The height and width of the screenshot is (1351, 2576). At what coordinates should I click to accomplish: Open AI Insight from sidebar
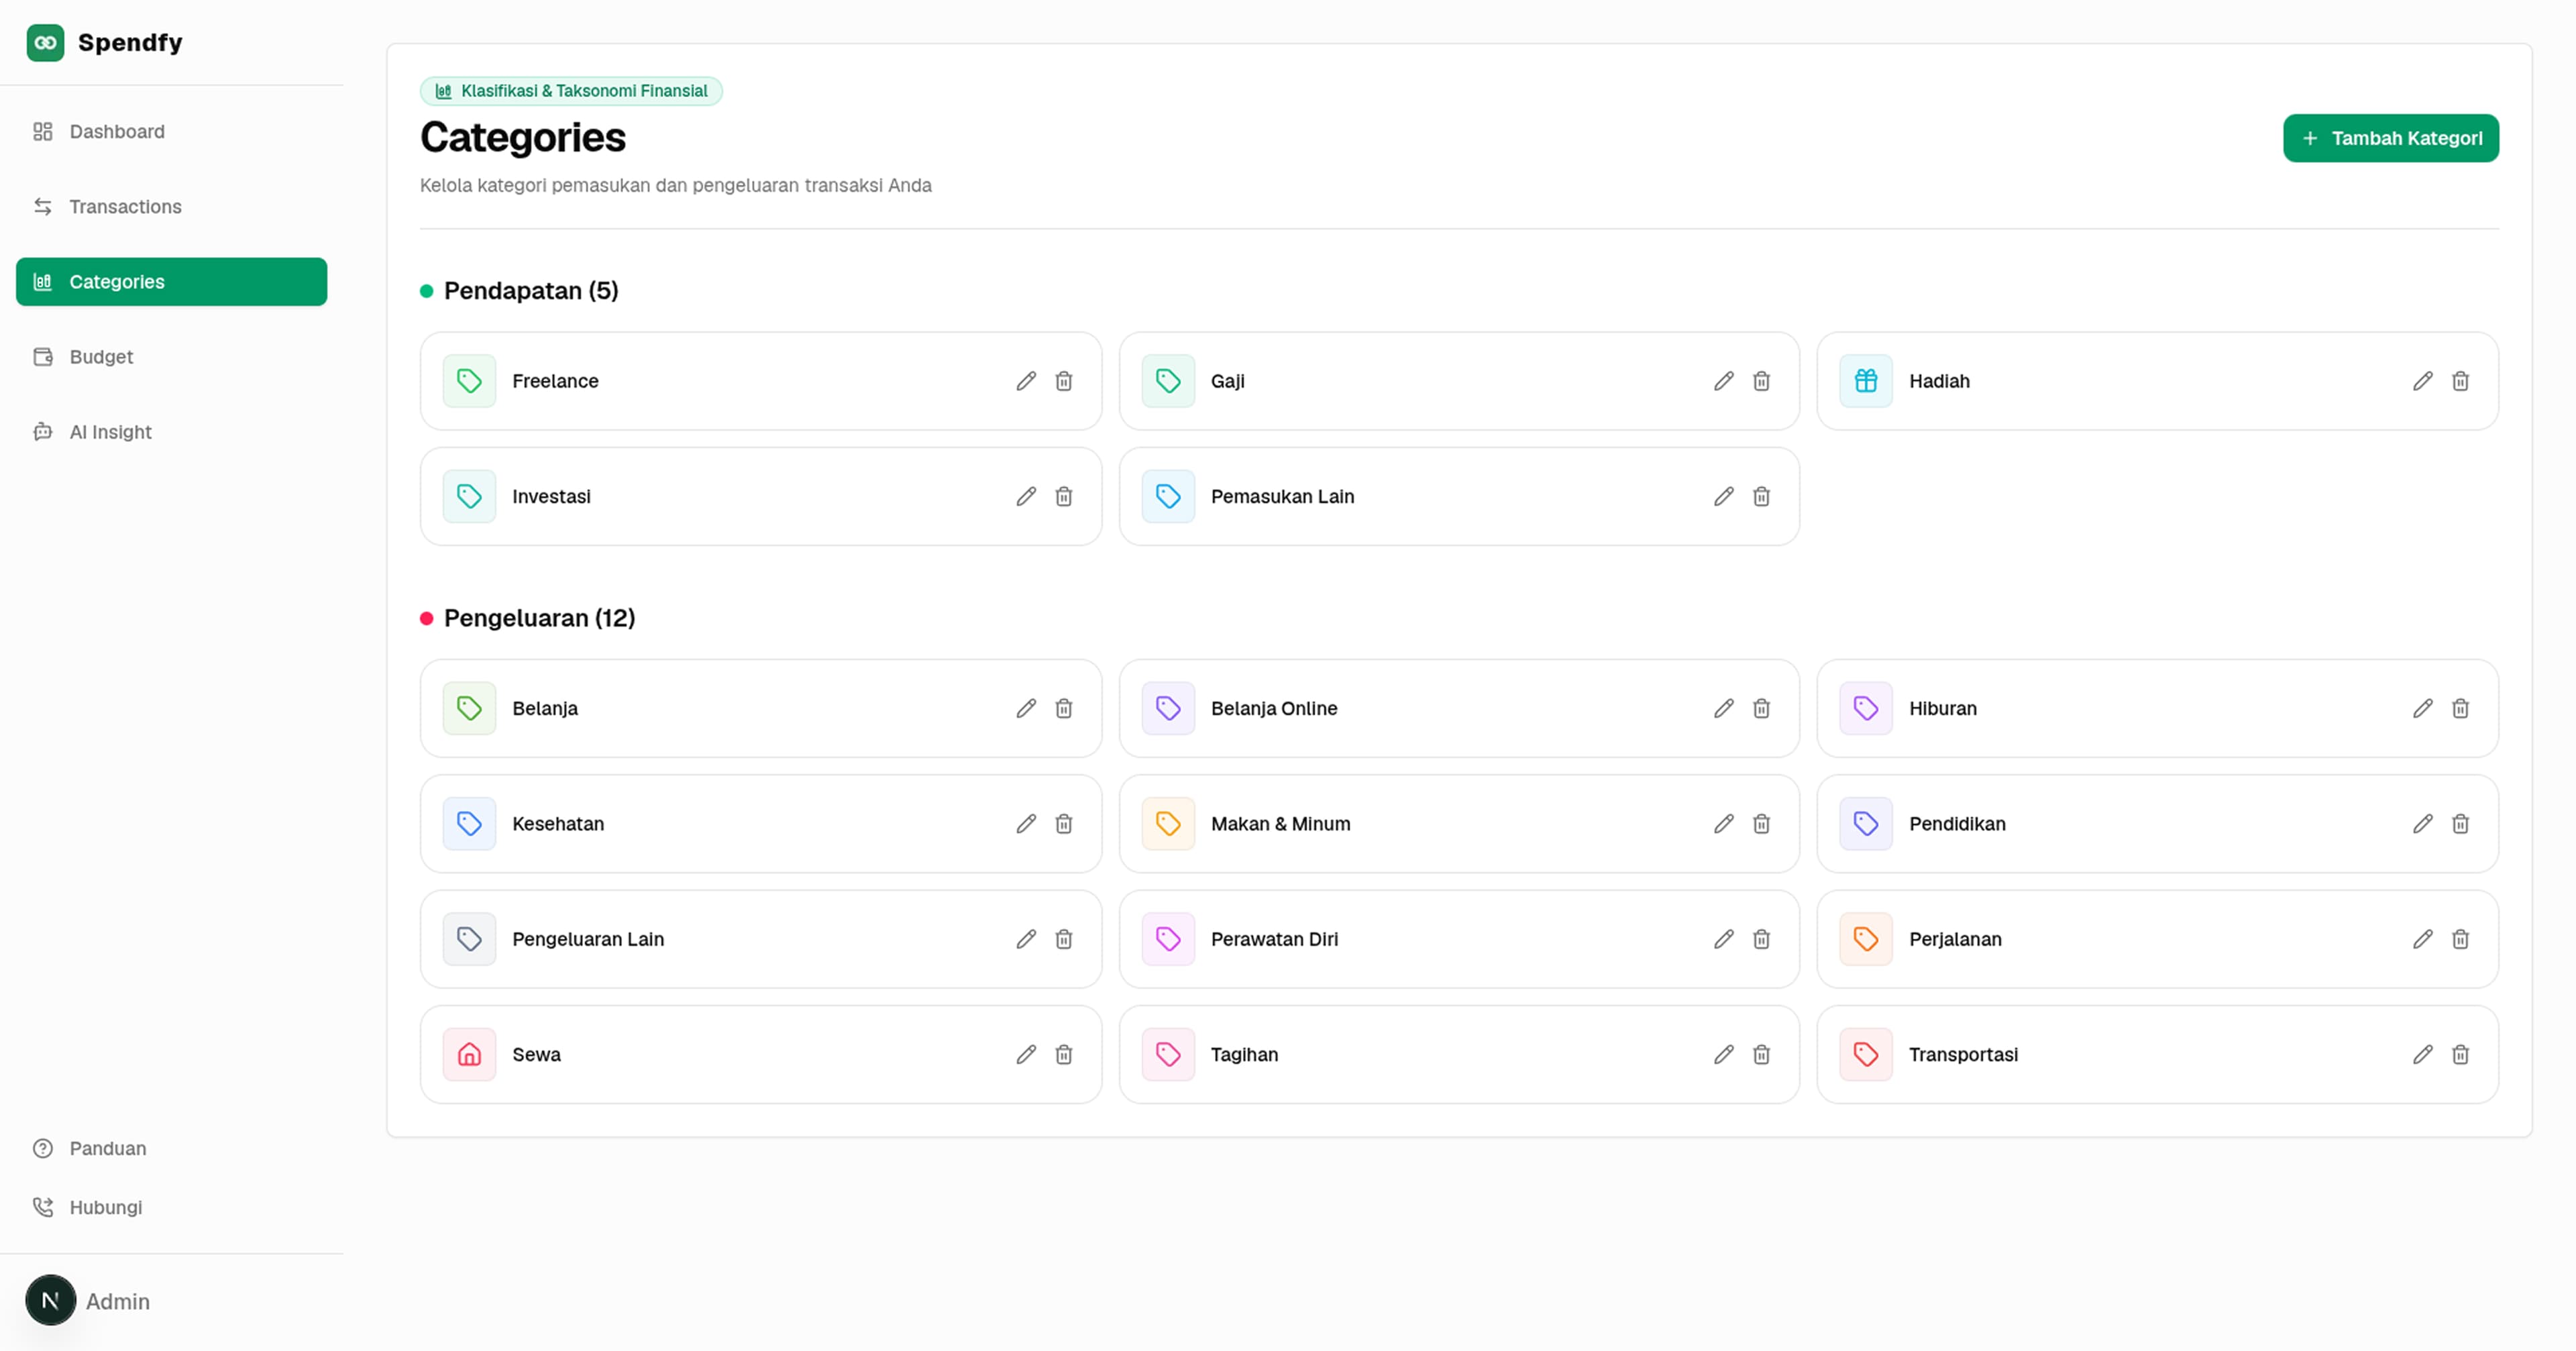click(x=172, y=432)
